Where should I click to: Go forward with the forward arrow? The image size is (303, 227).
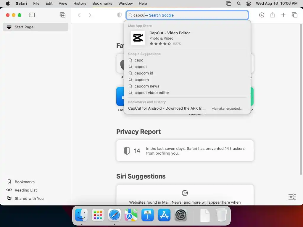click(x=90, y=15)
